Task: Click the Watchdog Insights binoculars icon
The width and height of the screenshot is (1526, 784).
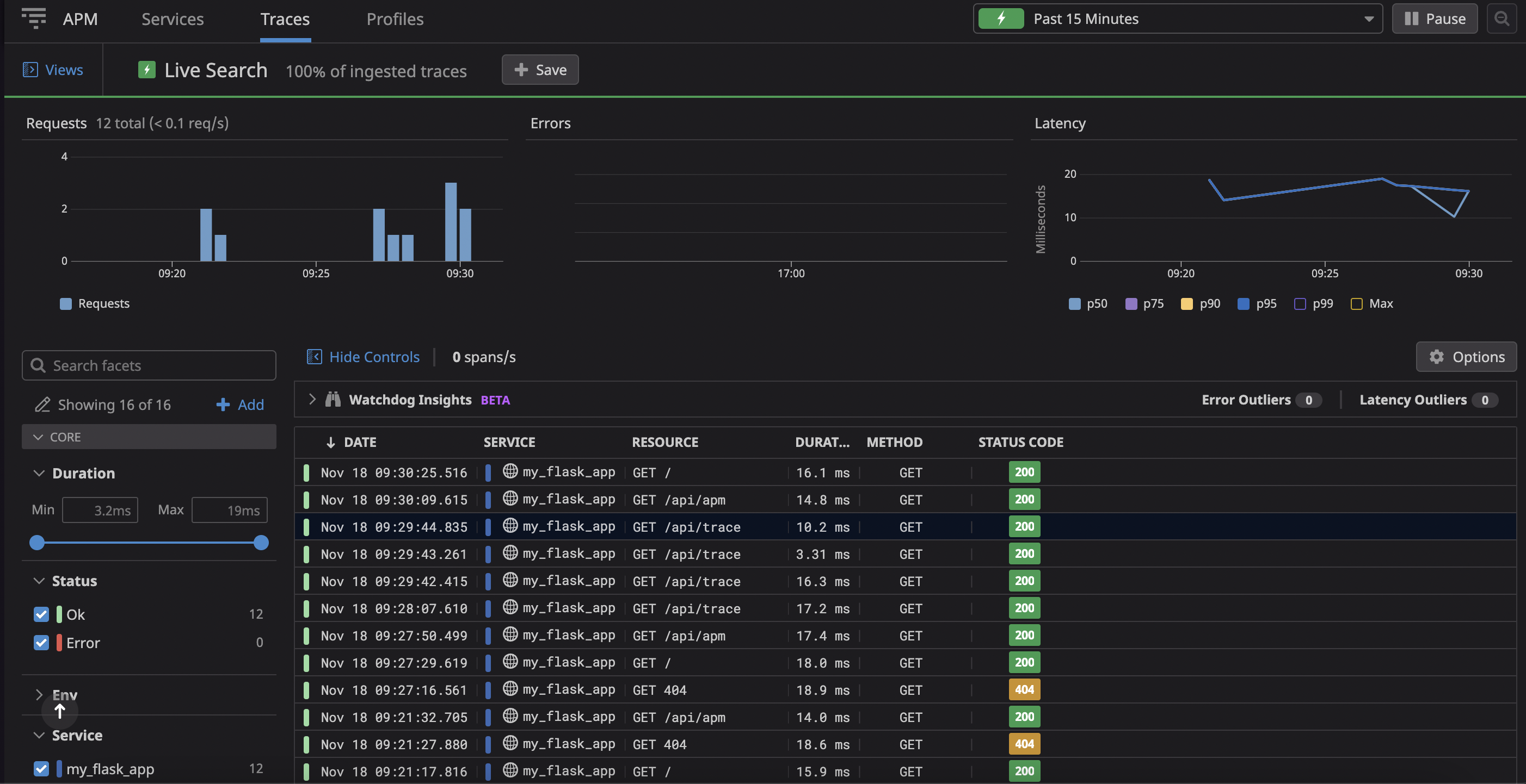Action: 333,400
